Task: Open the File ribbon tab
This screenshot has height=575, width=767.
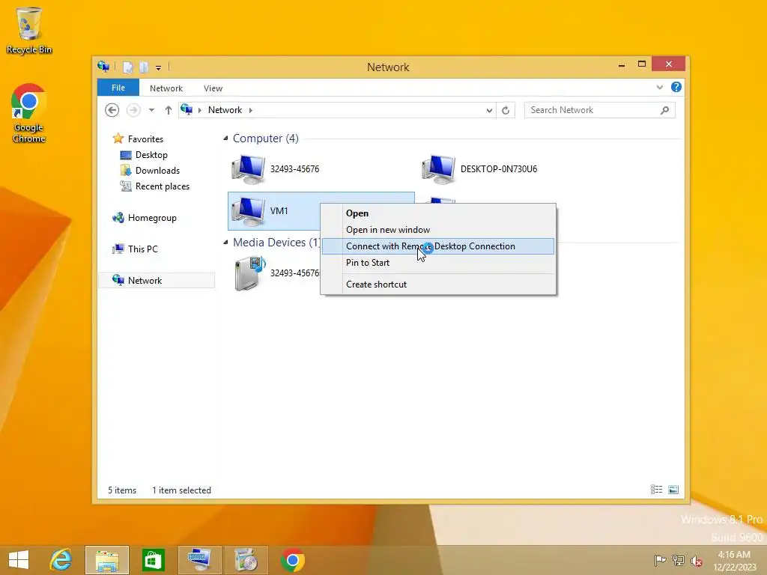Action: coord(118,88)
